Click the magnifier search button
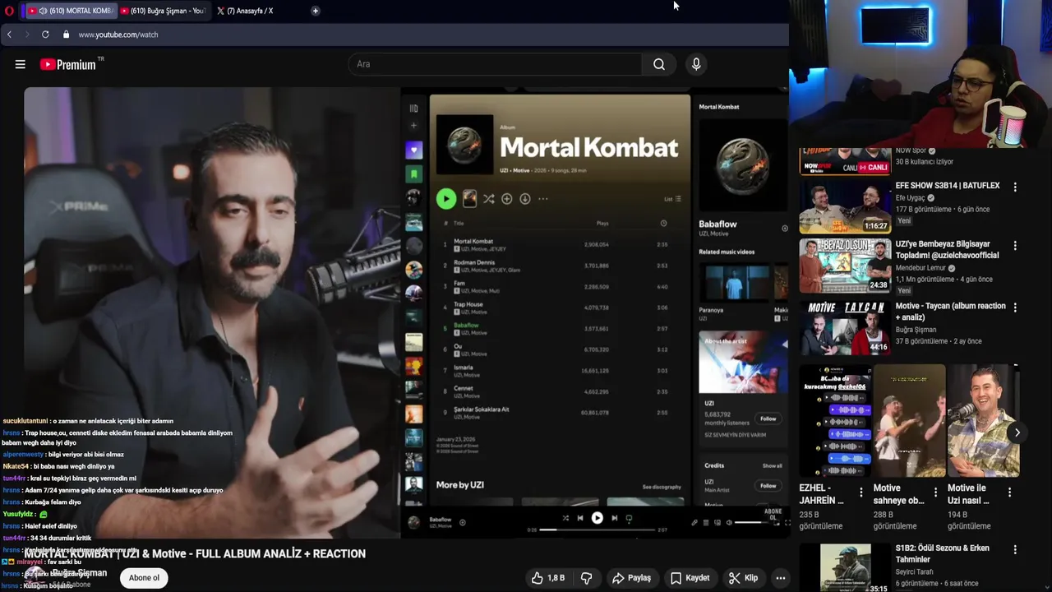Viewport: 1052px width, 592px height. point(659,64)
